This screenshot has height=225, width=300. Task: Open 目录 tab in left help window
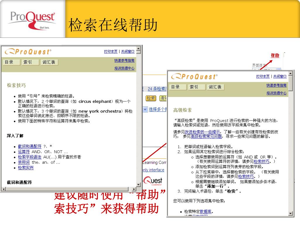tap(11, 62)
